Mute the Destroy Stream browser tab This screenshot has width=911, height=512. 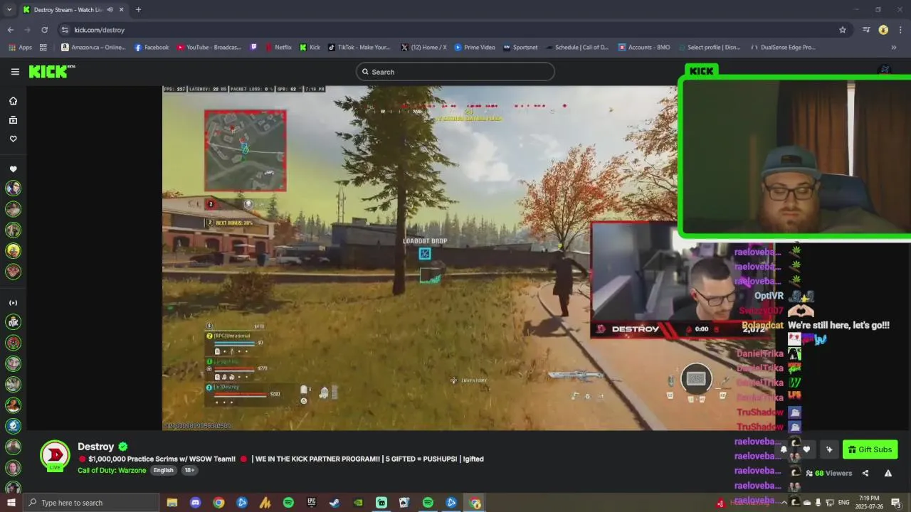click(110, 10)
